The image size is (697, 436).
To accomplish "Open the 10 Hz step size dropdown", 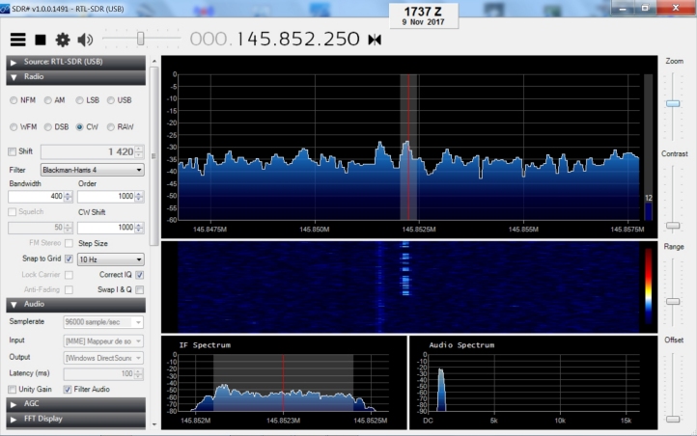I will tap(110, 259).
